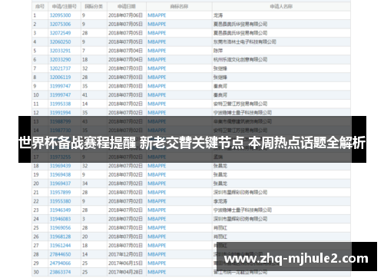Open registration number 31946083
The image size is (384, 278).
pyautogui.click(x=60, y=219)
